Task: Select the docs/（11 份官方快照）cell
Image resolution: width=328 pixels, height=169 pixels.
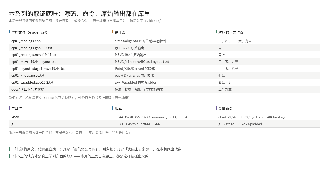Action: click(x=29, y=89)
